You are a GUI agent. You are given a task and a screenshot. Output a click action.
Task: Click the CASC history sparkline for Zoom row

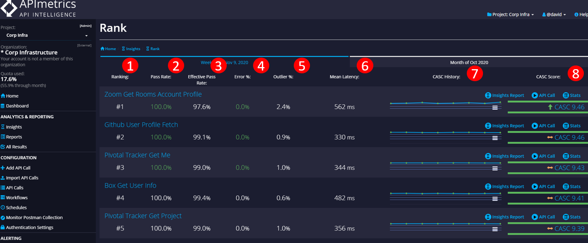point(446,106)
